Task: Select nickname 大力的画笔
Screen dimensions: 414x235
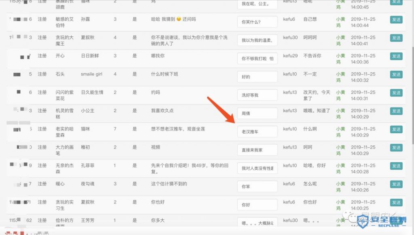Action: click(x=64, y=150)
